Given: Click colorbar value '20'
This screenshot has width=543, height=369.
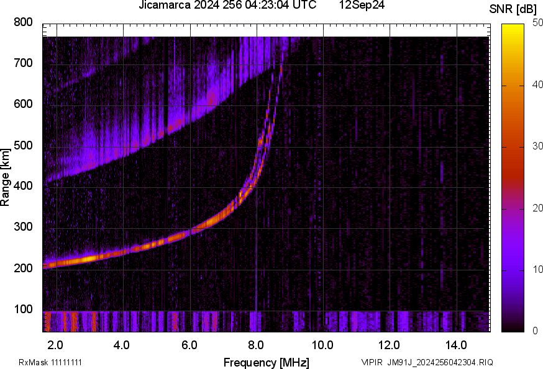Looking at the screenshot, I should 537,208.
